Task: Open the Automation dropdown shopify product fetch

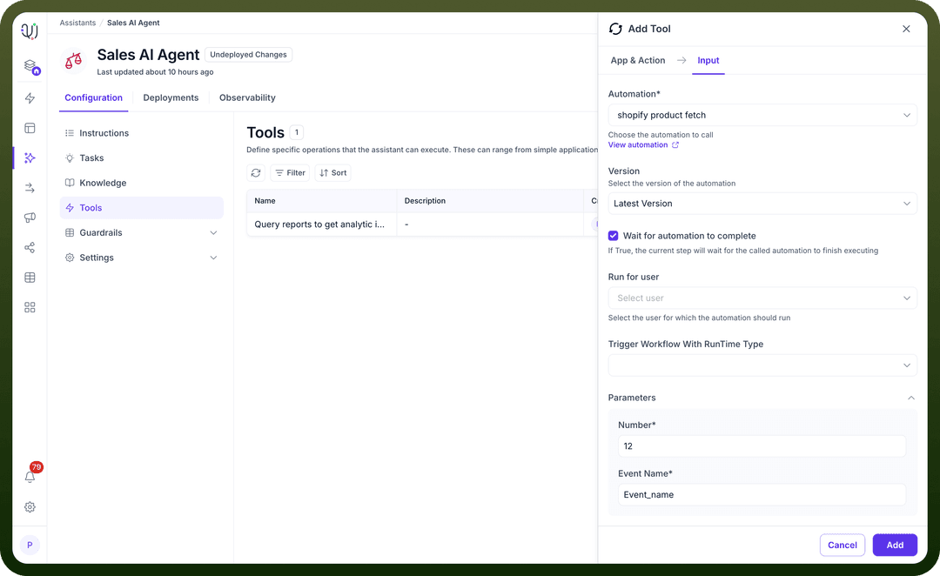Action: coord(762,115)
